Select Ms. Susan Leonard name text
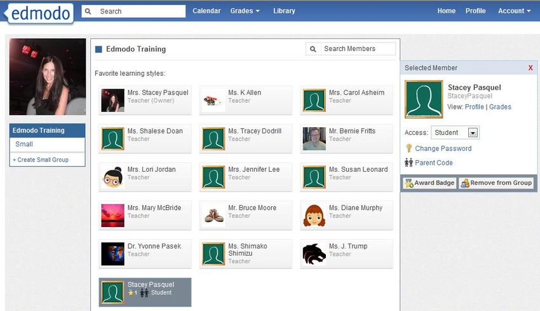This screenshot has height=311, width=540. click(x=358, y=169)
